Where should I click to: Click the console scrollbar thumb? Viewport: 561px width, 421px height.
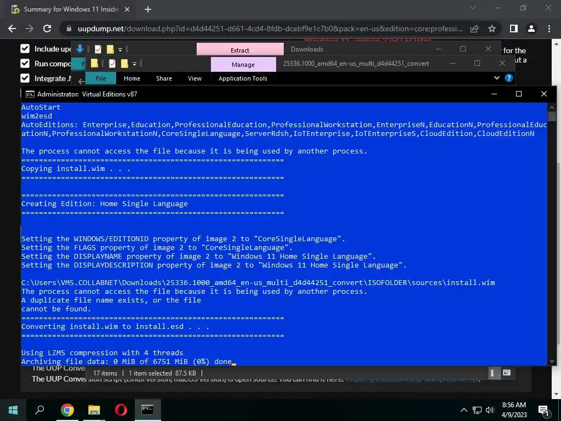point(552,117)
